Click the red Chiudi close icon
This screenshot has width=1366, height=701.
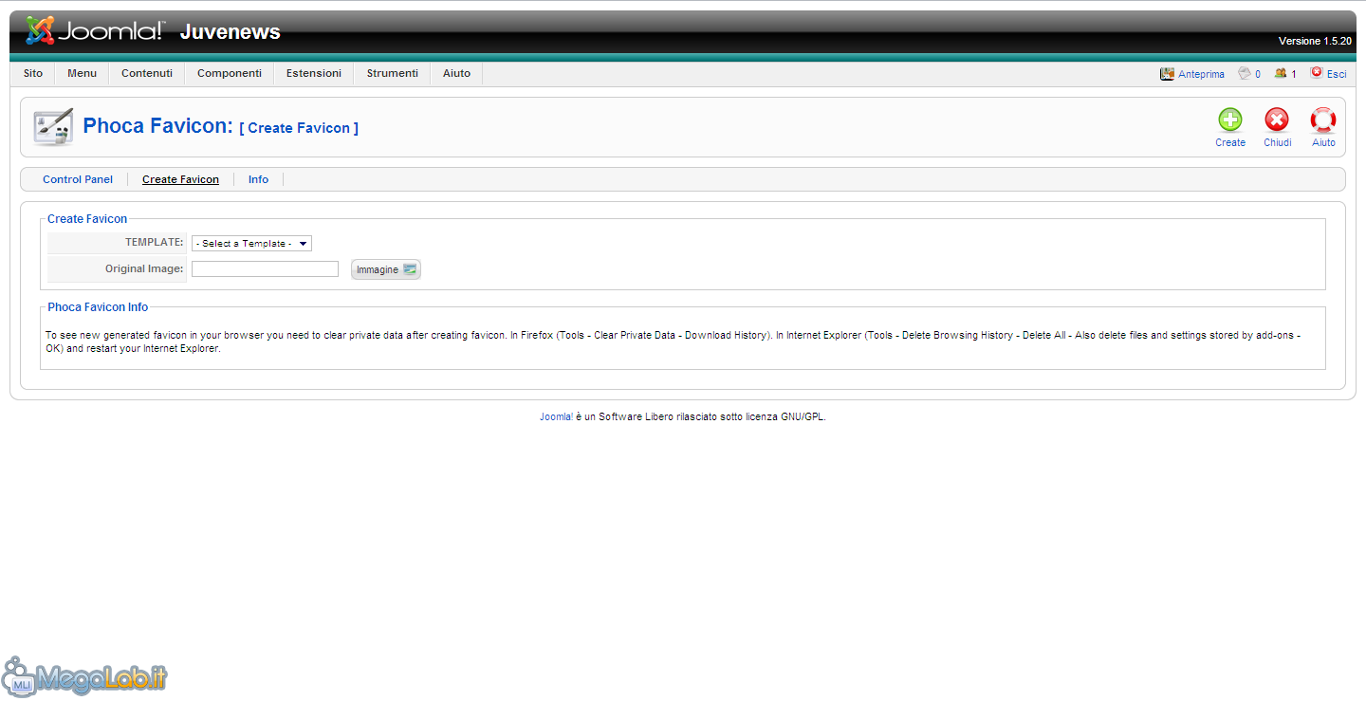pos(1277,120)
